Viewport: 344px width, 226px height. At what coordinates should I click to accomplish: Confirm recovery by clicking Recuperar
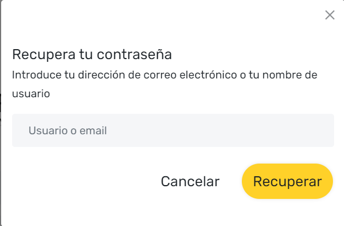click(x=287, y=181)
